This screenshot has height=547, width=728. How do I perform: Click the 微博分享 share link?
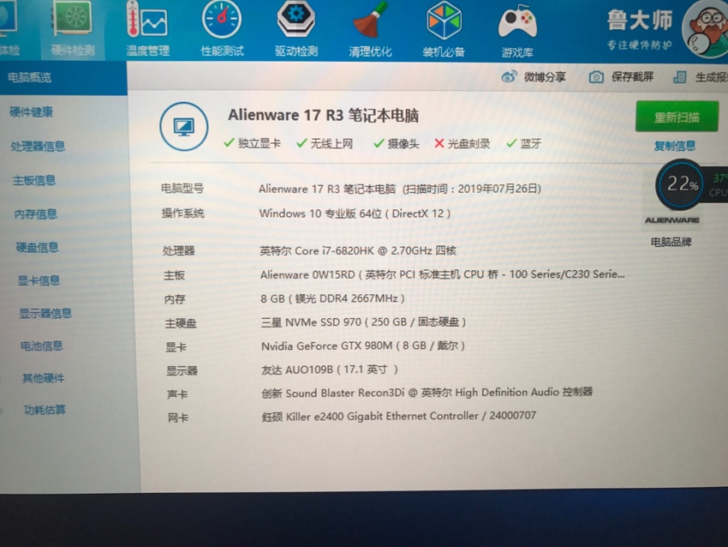coord(545,77)
